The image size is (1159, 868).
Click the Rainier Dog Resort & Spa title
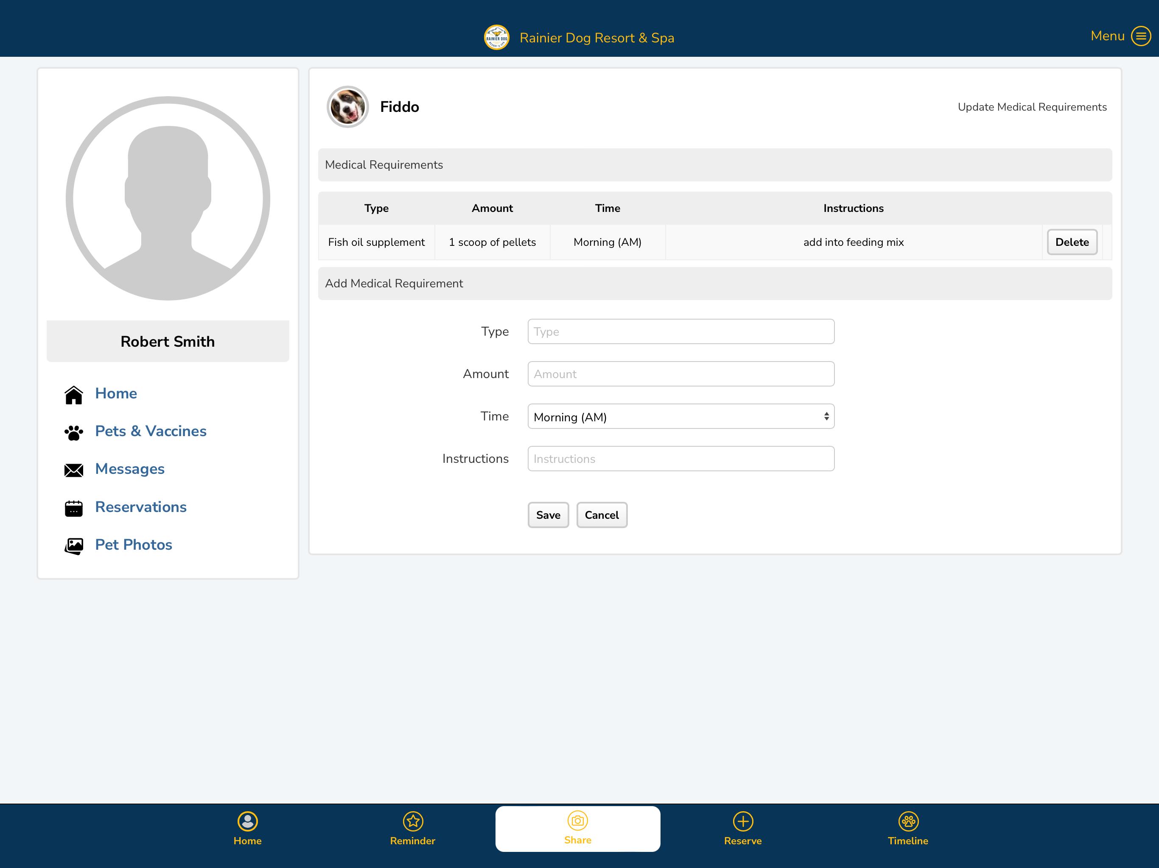click(597, 38)
